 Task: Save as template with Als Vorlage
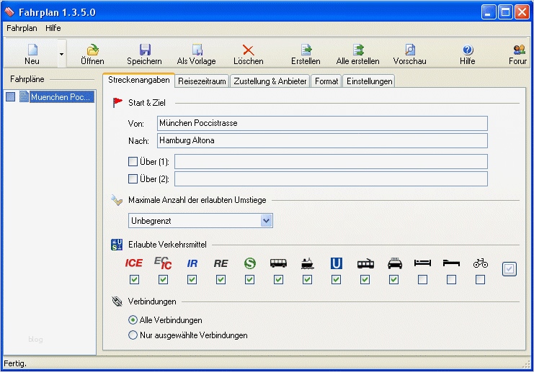coord(197,55)
